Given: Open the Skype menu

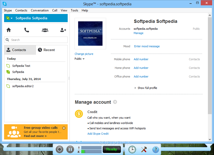Looking at the screenshot, I should coord(8,10).
